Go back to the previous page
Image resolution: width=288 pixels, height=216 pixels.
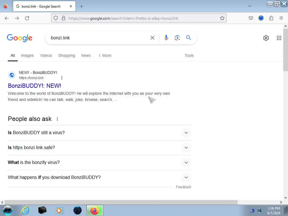coord(7,18)
